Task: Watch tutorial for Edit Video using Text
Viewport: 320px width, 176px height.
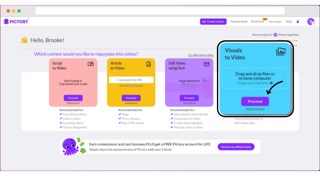Action: [189, 103]
